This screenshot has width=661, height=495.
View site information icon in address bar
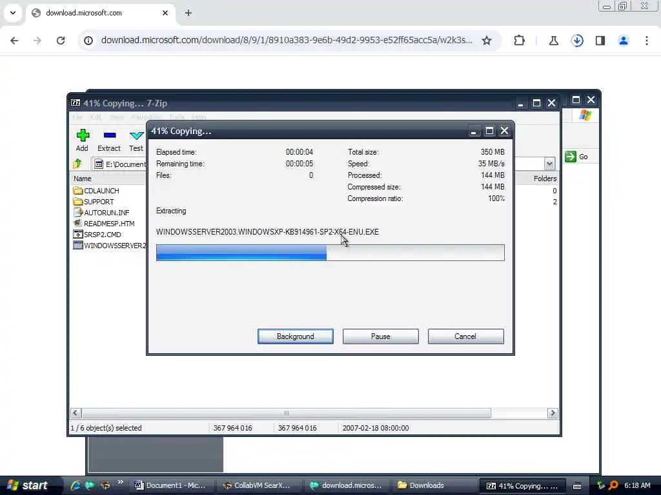(x=88, y=41)
